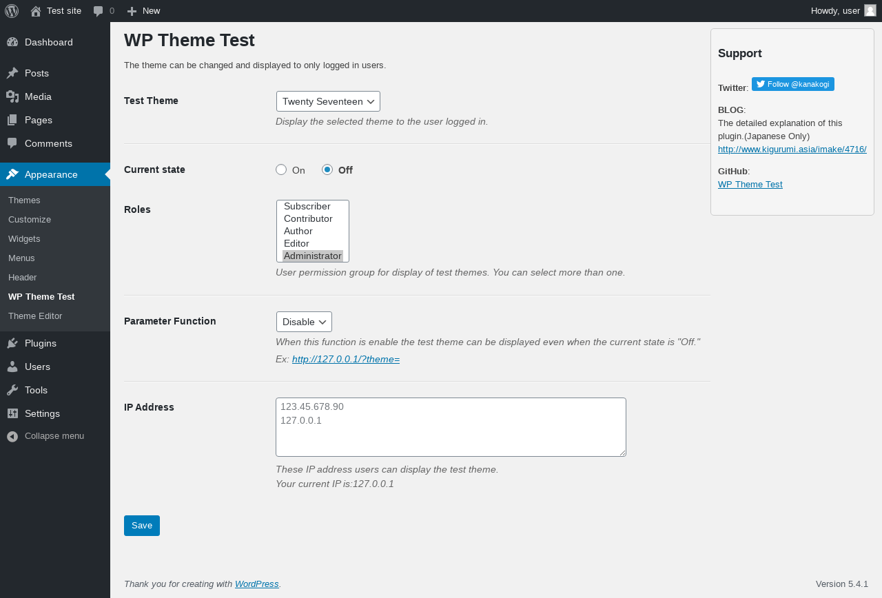The width and height of the screenshot is (882, 598).
Task: Click the Users person icon
Action: pyautogui.click(x=12, y=367)
